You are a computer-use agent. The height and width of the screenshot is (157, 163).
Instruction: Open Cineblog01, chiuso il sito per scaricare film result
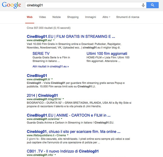pos(74,132)
